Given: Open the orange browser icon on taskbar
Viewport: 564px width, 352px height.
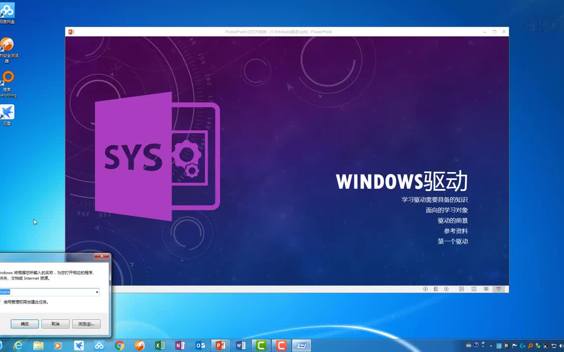Looking at the screenshot, I should pyautogui.click(x=140, y=346).
